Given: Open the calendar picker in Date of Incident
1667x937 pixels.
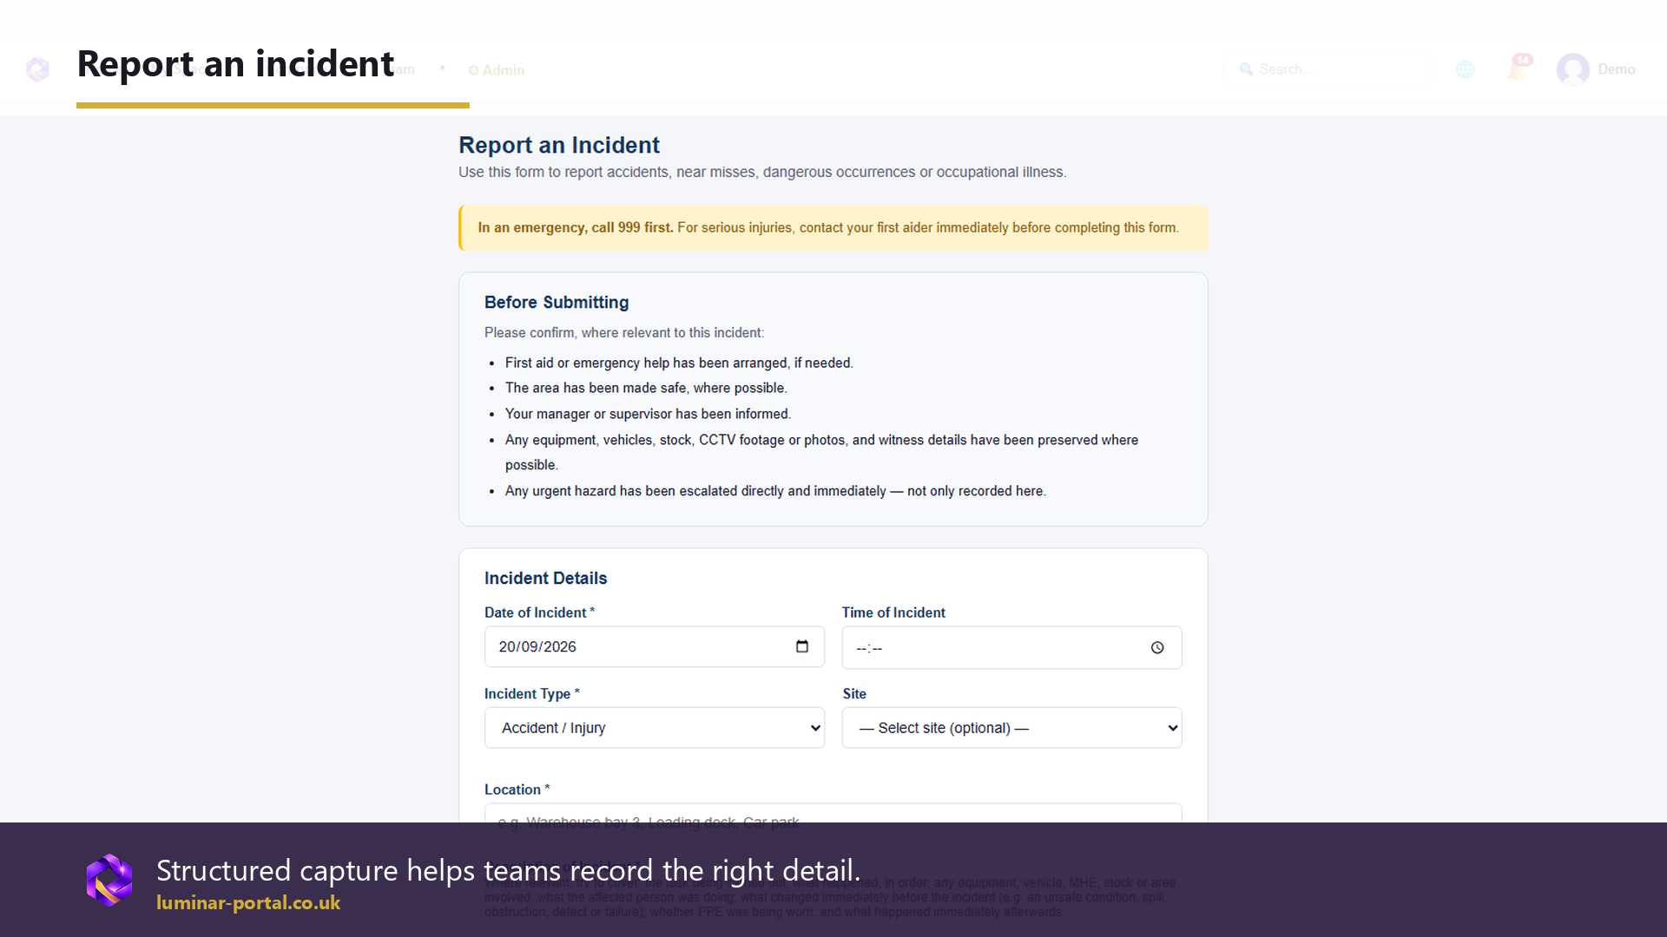Looking at the screenshot, I should point(802,646).
